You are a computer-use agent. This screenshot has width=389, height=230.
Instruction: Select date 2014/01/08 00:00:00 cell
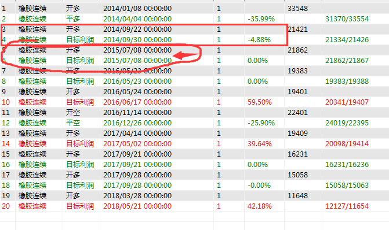[x=137, y=9]
